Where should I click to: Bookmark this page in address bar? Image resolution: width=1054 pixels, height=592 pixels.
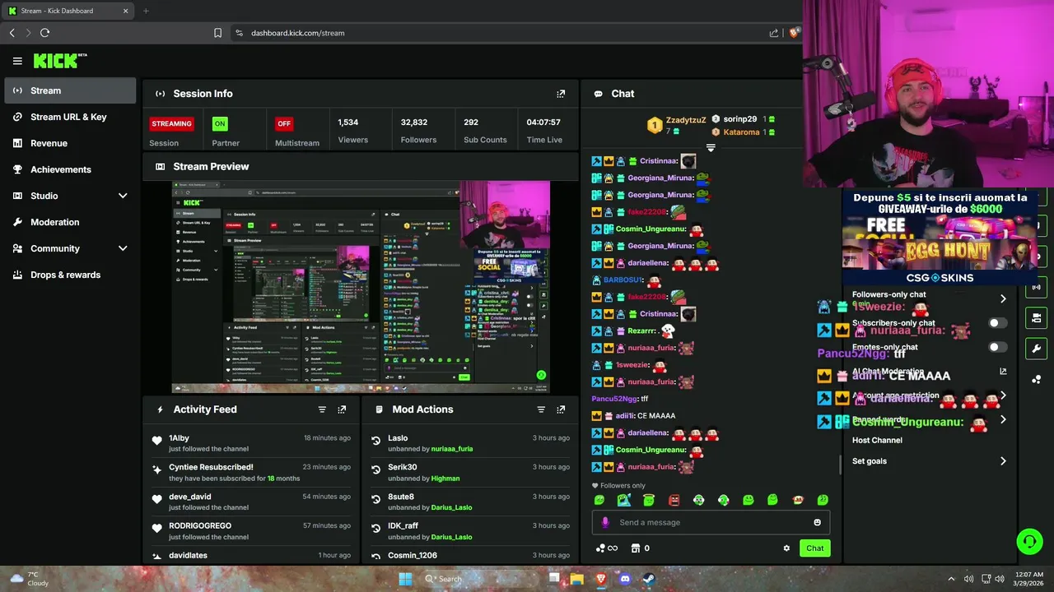[217, 33]
